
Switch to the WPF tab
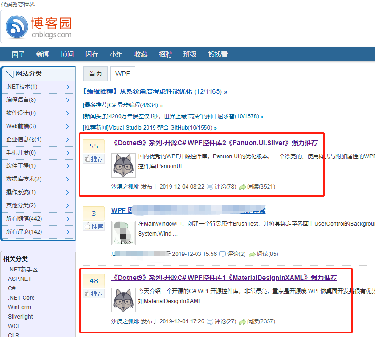pos(122,74)
